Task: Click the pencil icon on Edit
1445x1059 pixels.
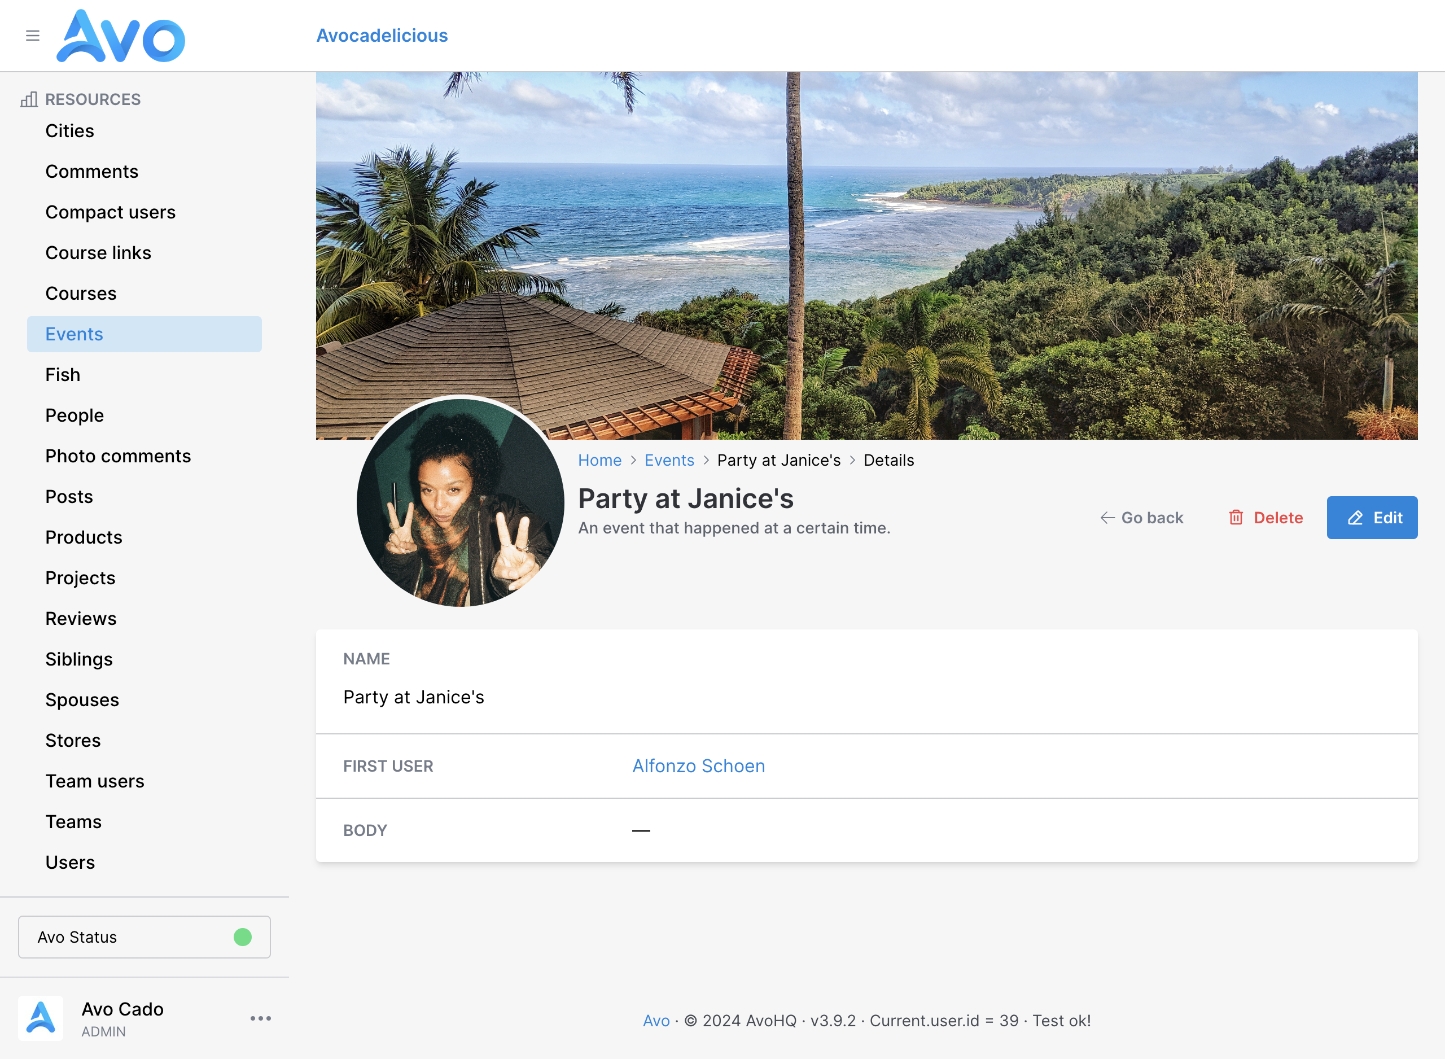Action: click(x=1355, y=518)
